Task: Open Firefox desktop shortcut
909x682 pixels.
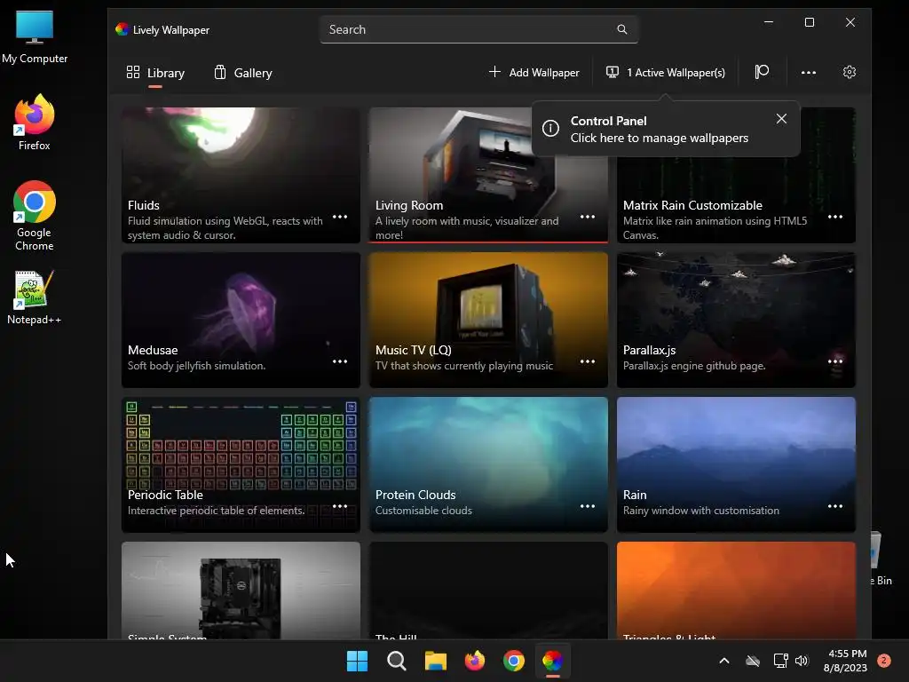Action: click(35, 123)
